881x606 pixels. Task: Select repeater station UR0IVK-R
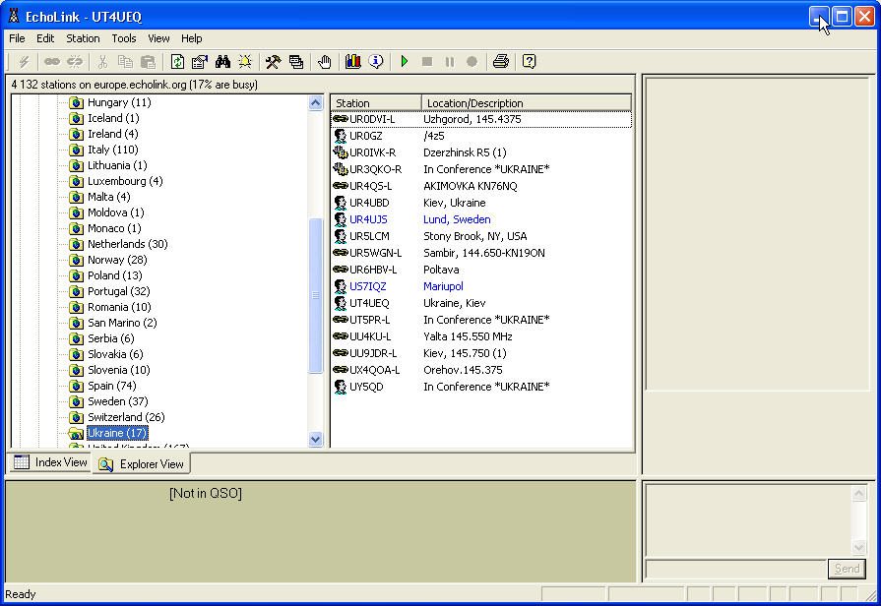(481, 152)
